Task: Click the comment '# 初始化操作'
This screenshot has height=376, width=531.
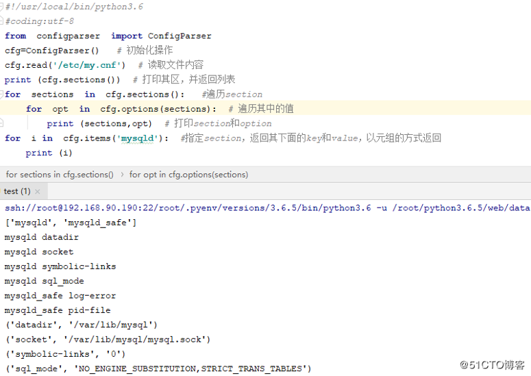Action: click(145, 51)
